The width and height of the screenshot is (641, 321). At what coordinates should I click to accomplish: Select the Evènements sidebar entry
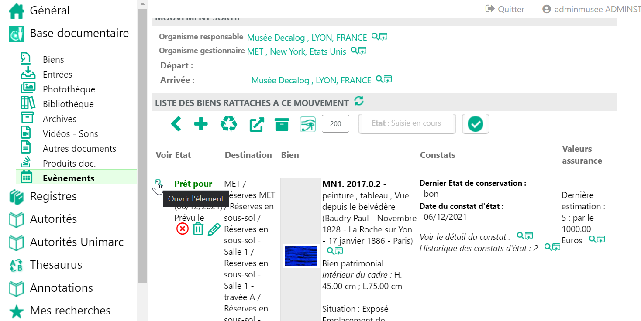click(76, 177)
